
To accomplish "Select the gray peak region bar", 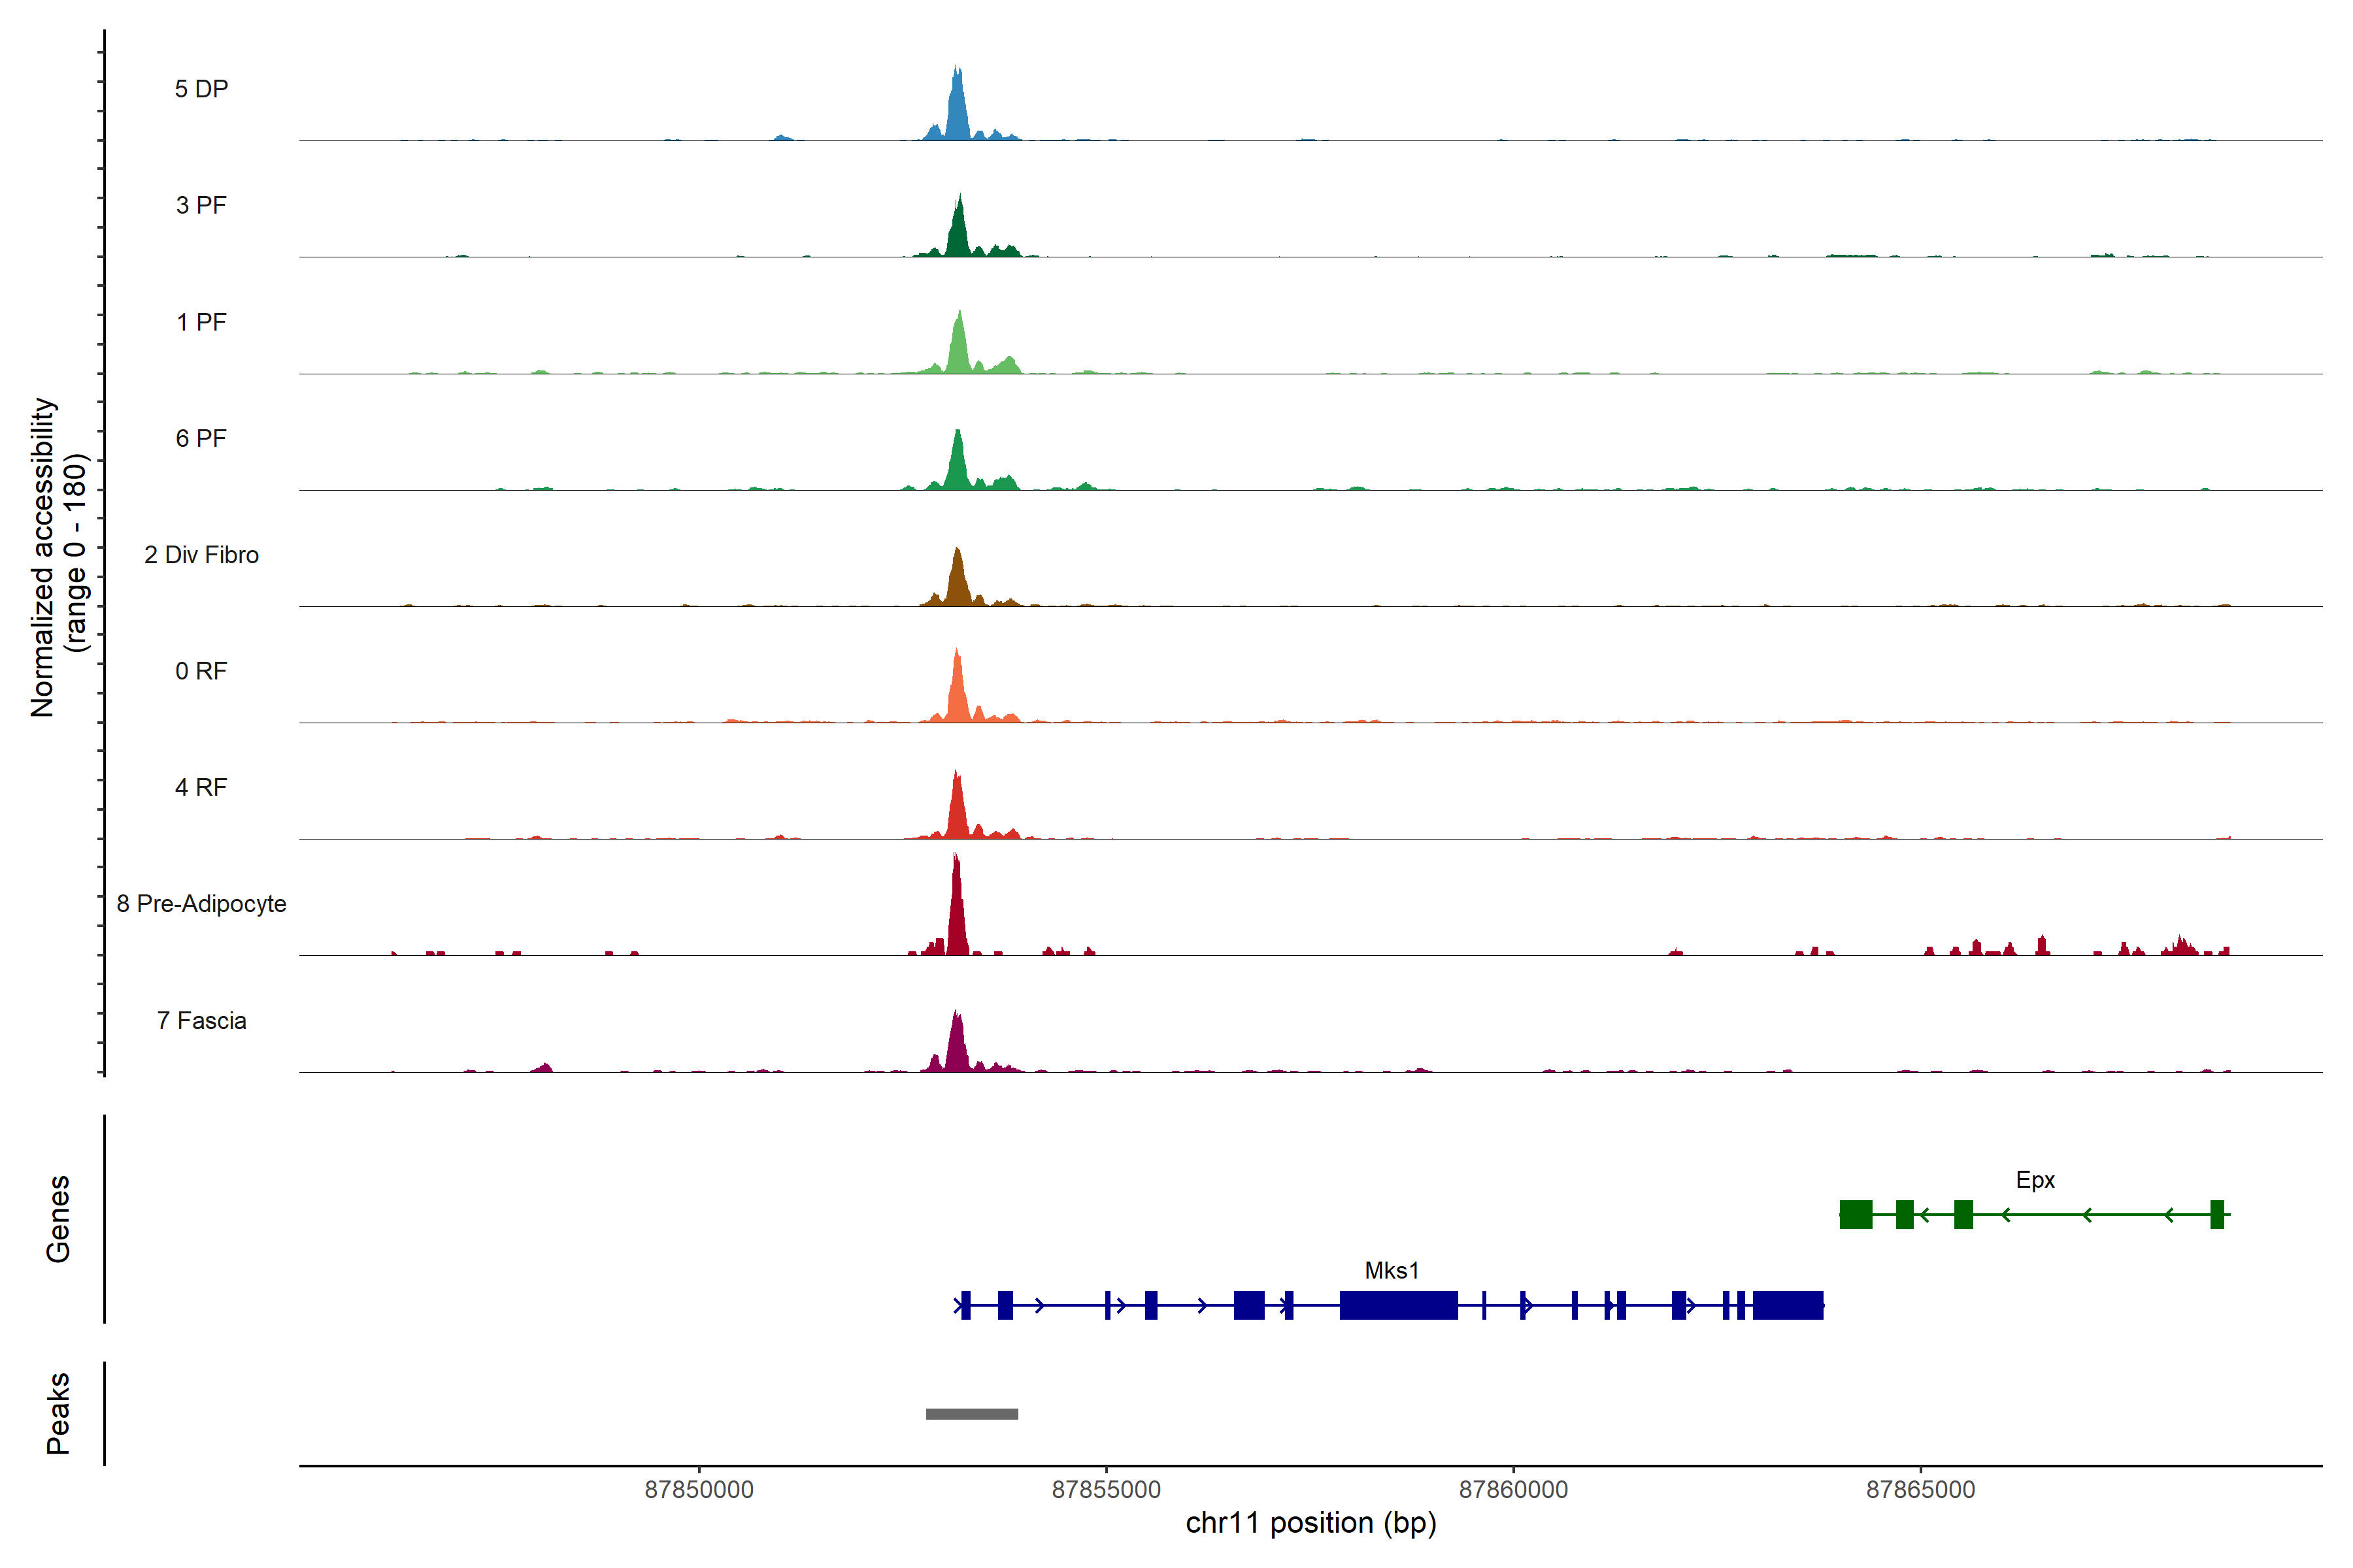I will [971, 1414].
